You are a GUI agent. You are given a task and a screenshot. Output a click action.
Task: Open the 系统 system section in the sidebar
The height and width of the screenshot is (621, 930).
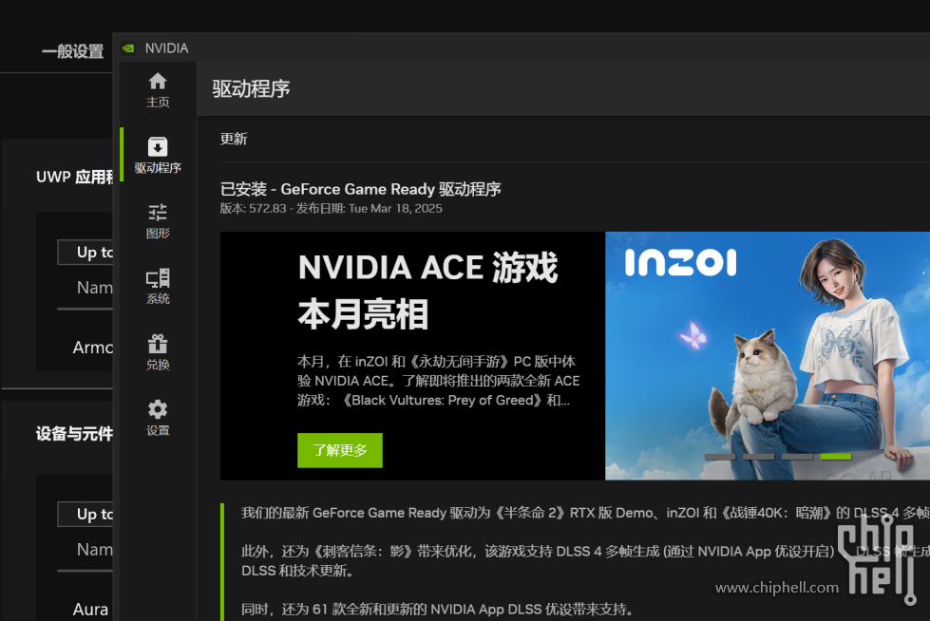pyautogui.click(x=158, y=287)
